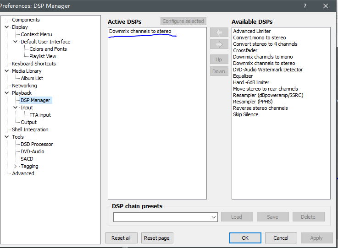Select Skip Silence in Available DSPs list
The height and width of the screenshot is (248, 338).
(x=245, y=114)
